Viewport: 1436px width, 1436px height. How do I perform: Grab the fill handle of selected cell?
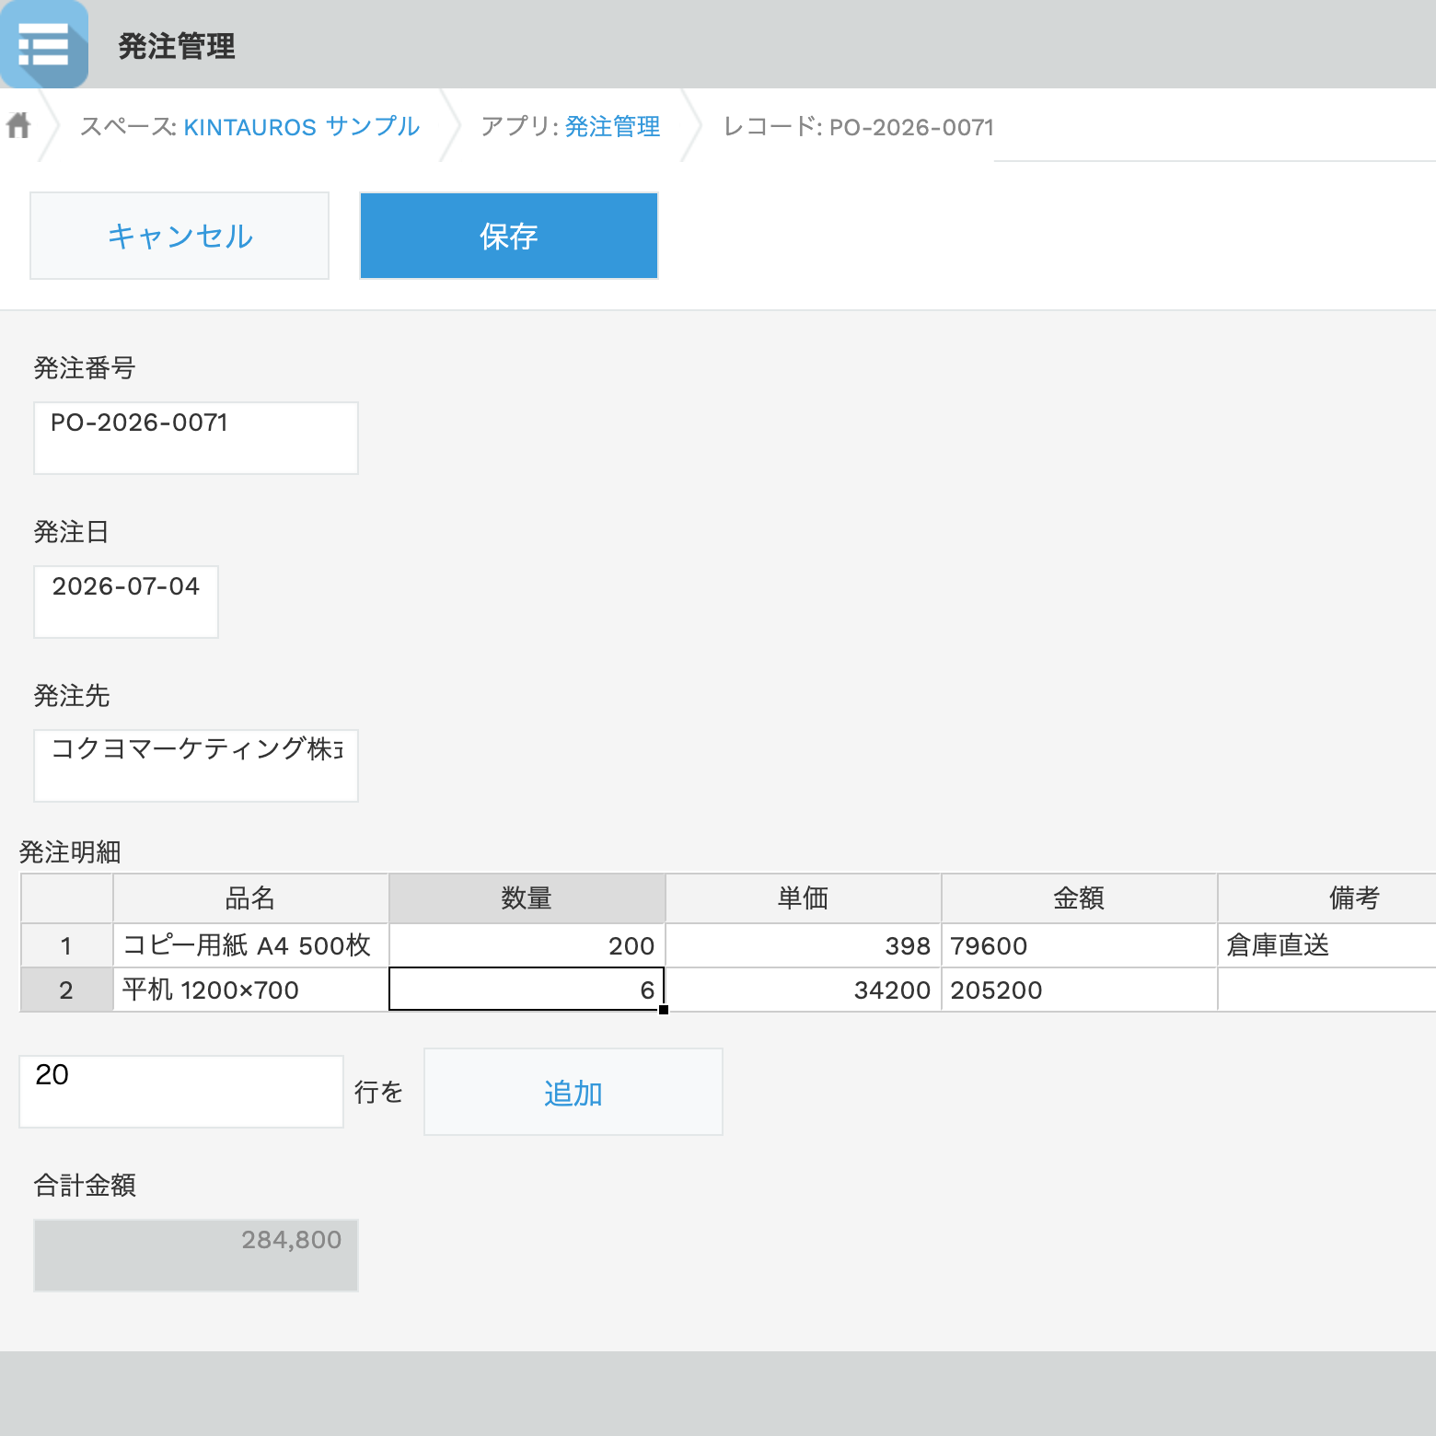(x=664, y=1010)
